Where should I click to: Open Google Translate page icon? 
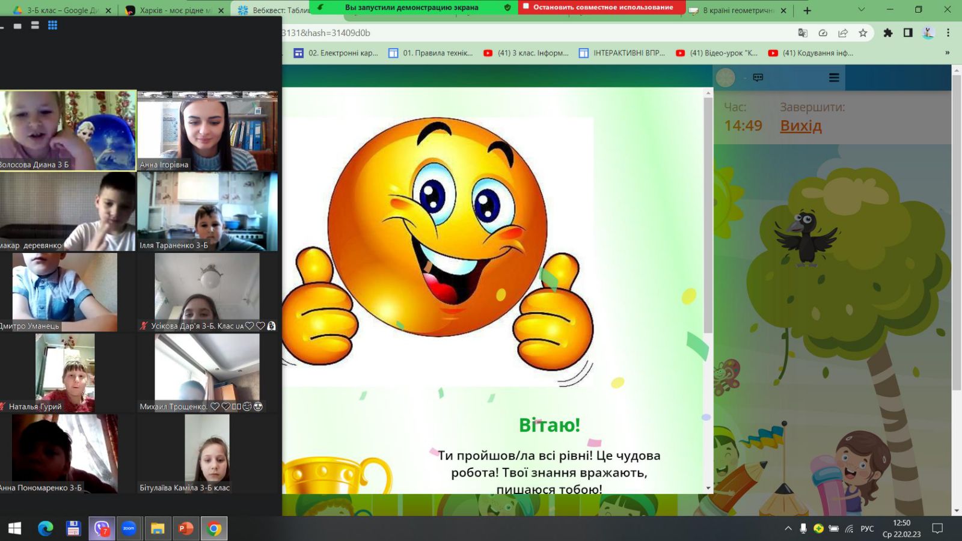(x=802, y=33)
